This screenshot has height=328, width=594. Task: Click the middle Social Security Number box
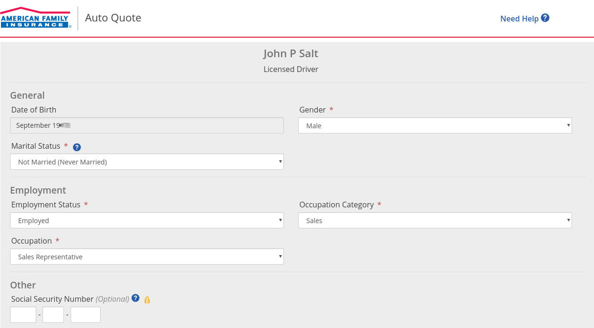[53, 315]
